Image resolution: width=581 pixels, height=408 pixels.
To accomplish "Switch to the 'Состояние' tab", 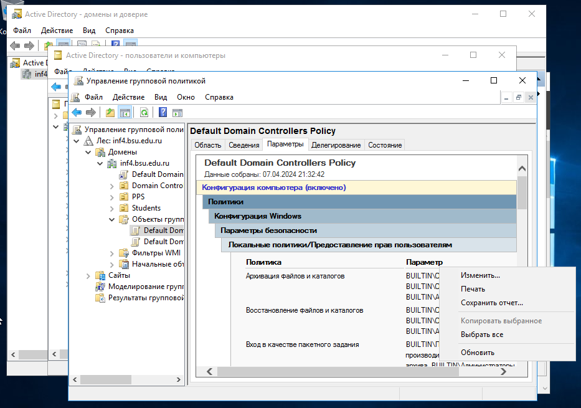I will click(x=385, y=145).
